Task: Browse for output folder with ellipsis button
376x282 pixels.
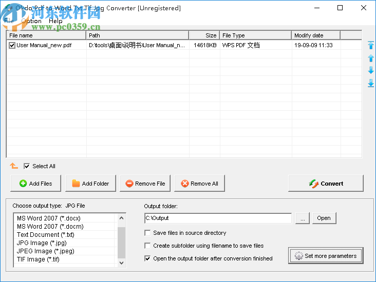Action: [x=303, y=218]
